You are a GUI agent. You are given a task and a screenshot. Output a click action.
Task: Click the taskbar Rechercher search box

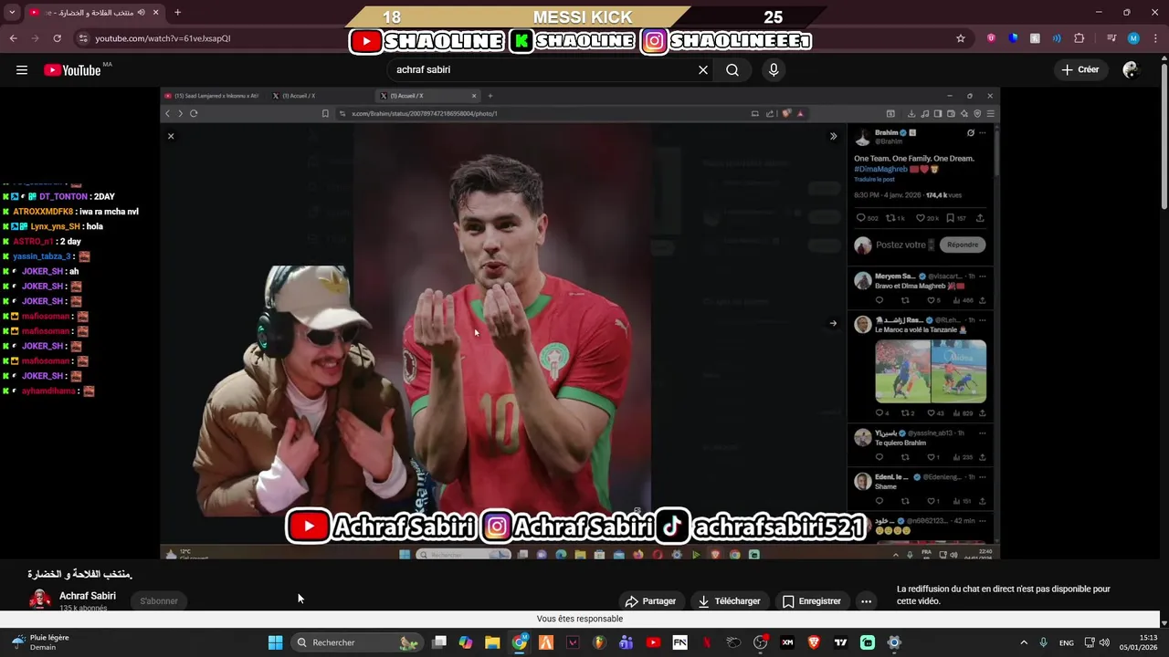click(x=356, y=642)
